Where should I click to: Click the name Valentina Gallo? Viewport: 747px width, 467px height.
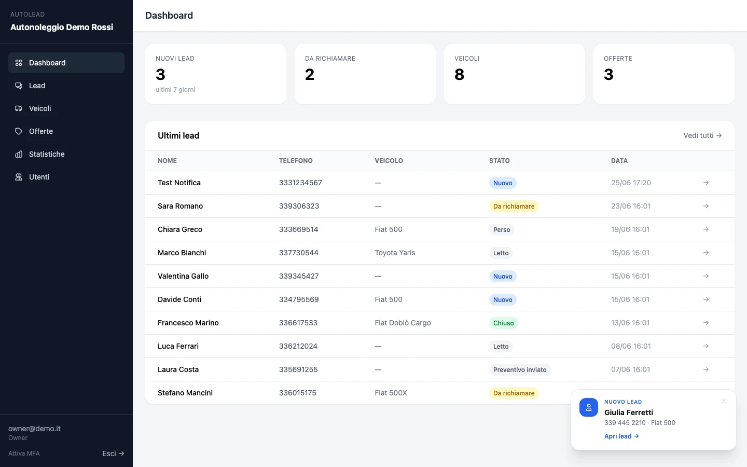tap(183, 276)
